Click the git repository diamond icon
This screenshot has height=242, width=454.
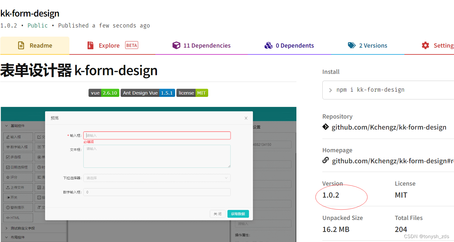pos(326,127)
